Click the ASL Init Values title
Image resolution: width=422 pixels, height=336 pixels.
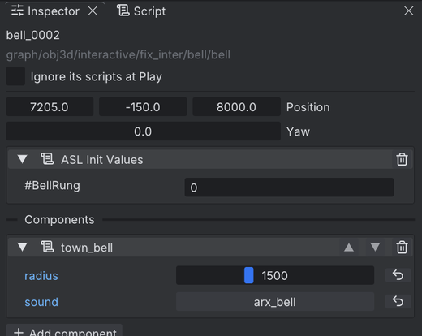pos(102,160)
